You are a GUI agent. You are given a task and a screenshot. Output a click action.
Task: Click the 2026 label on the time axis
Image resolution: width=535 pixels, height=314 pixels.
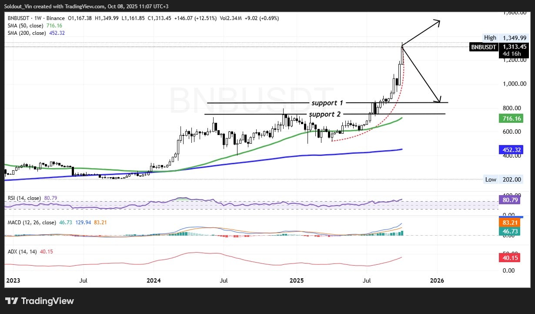point(437,281)
